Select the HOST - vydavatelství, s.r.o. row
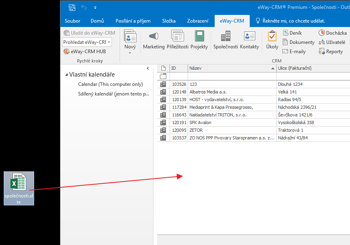Viewport: 350px width, 245px height. click(254, 100)
